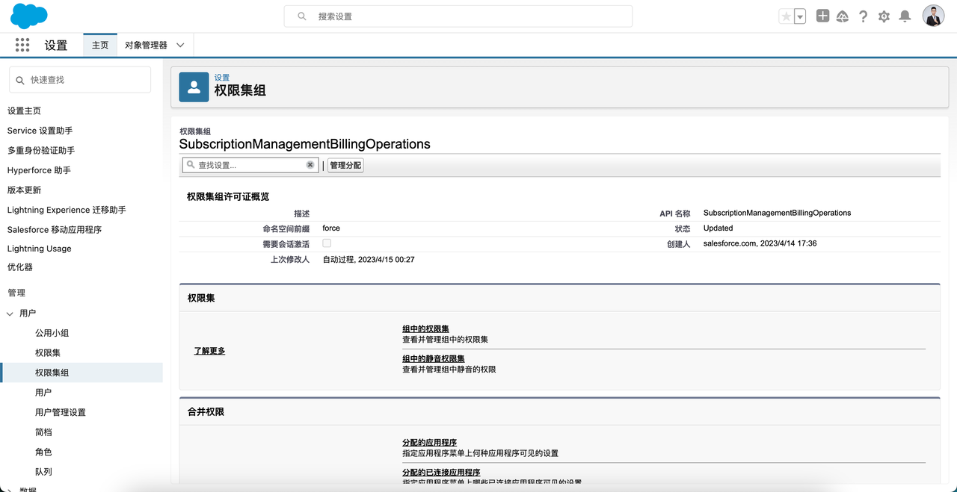
Task: Open 版本更新 in sidebar
Action: tap(24, 190)
